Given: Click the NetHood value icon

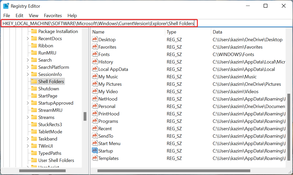Looking at the screenshot, I should click(x=95, y=99).
